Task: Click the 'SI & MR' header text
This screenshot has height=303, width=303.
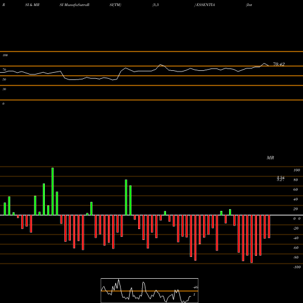Action: pyautogui.click(x=32, y=5)
